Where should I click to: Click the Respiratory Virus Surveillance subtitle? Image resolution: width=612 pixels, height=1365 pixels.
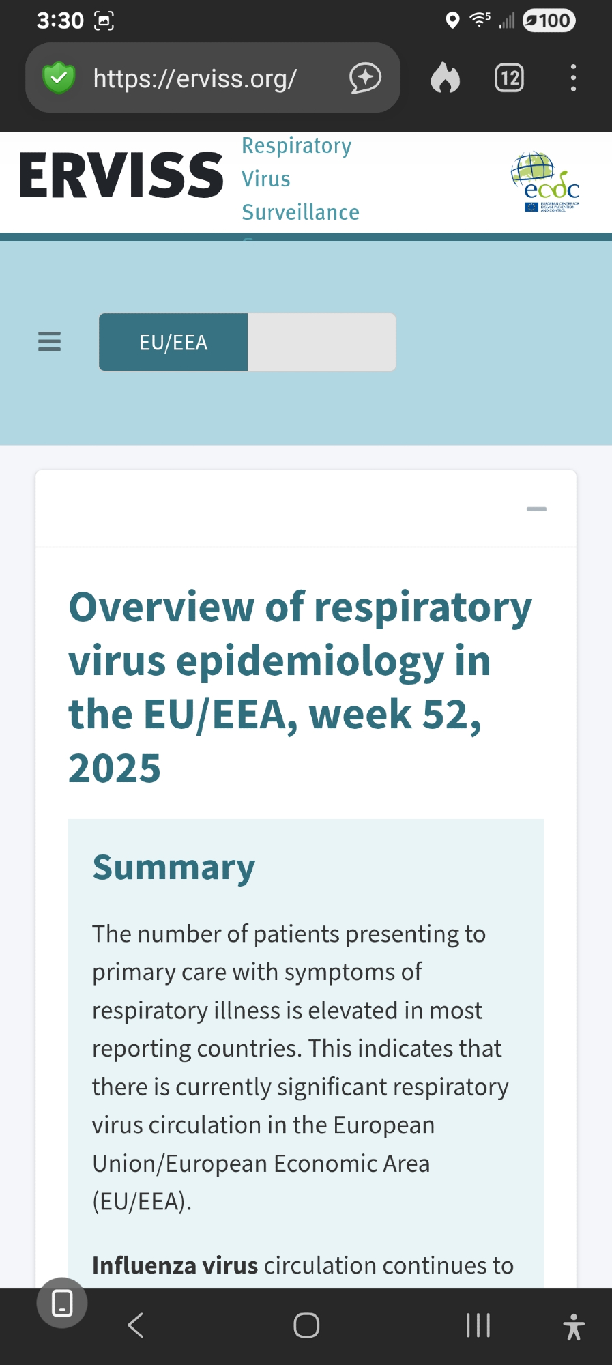pos(300,179)
